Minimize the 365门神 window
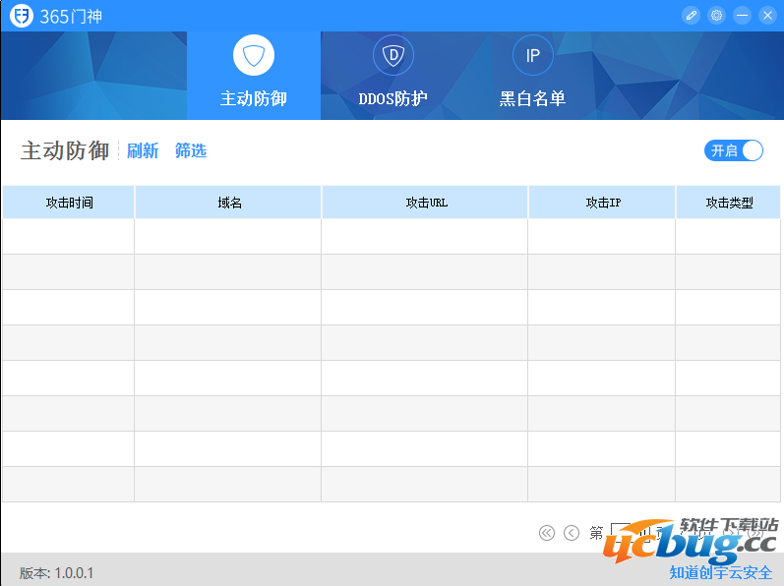Screen dimensions: 784x586 point(743,15)
